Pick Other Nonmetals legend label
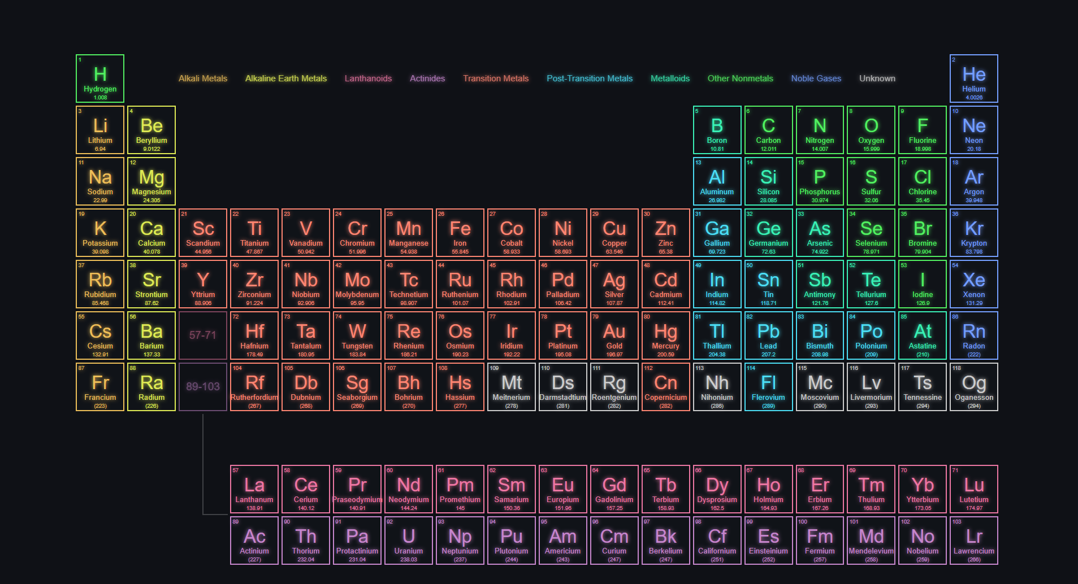1078x584 pixels. tap(740, 79)
